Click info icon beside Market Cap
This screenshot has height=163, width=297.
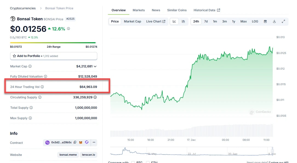click(30, 66)
